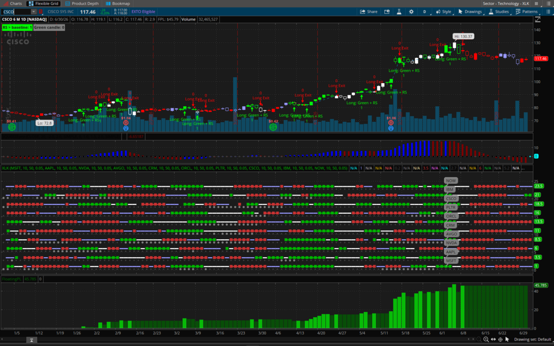This screenshot has height=346, width=554.
Task: Toggle the price axis auto-scale icon
Action: coord(537,19)
